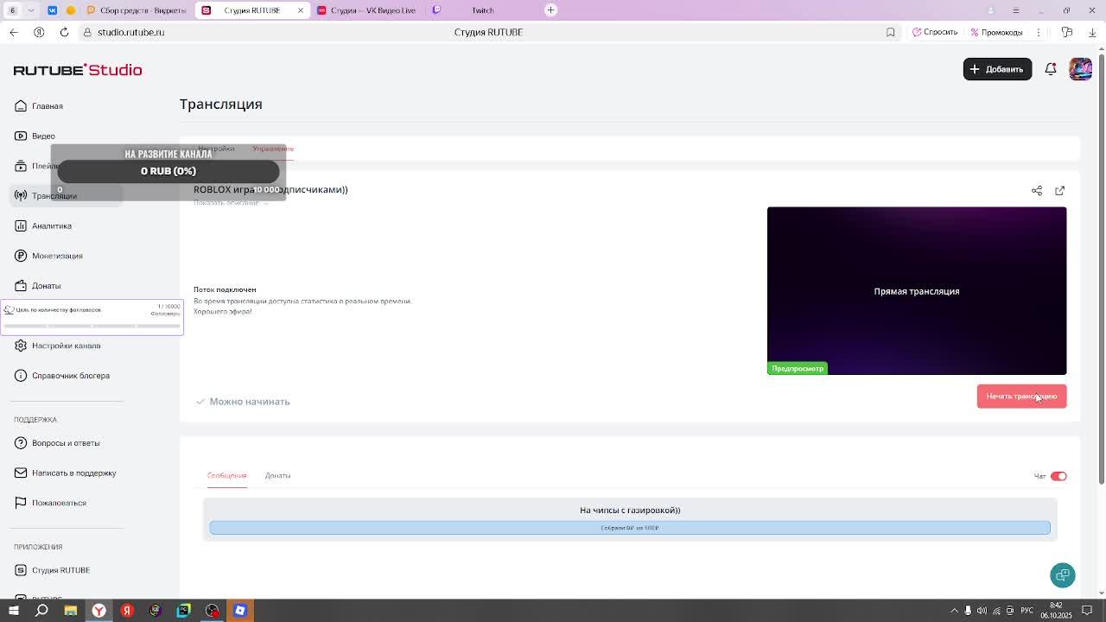Open a new browser tab
The image size is (1106, 622).
click(x=550, y=10)
